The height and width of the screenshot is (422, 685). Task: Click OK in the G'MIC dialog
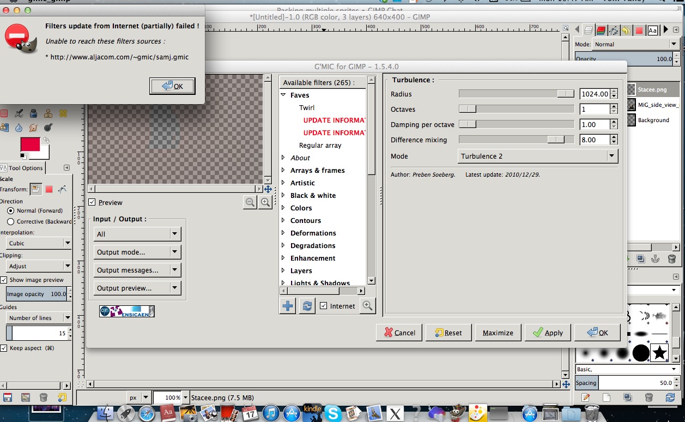click(x=597, y=333)
